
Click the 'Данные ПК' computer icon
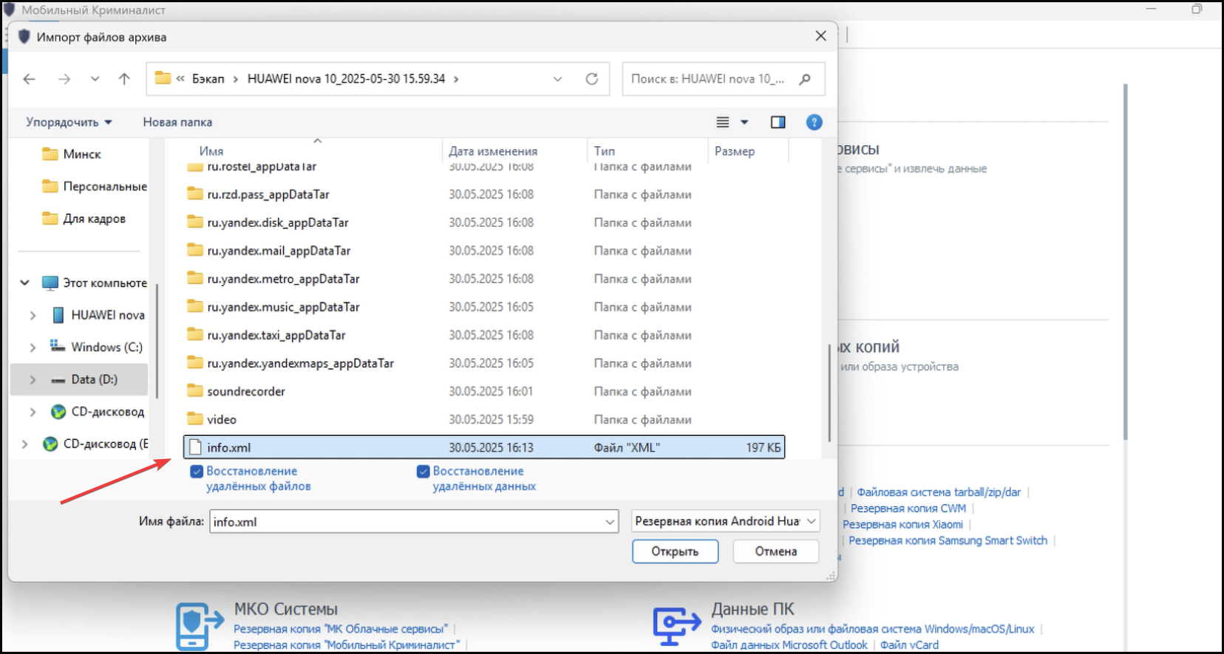(x=677, y=626)
